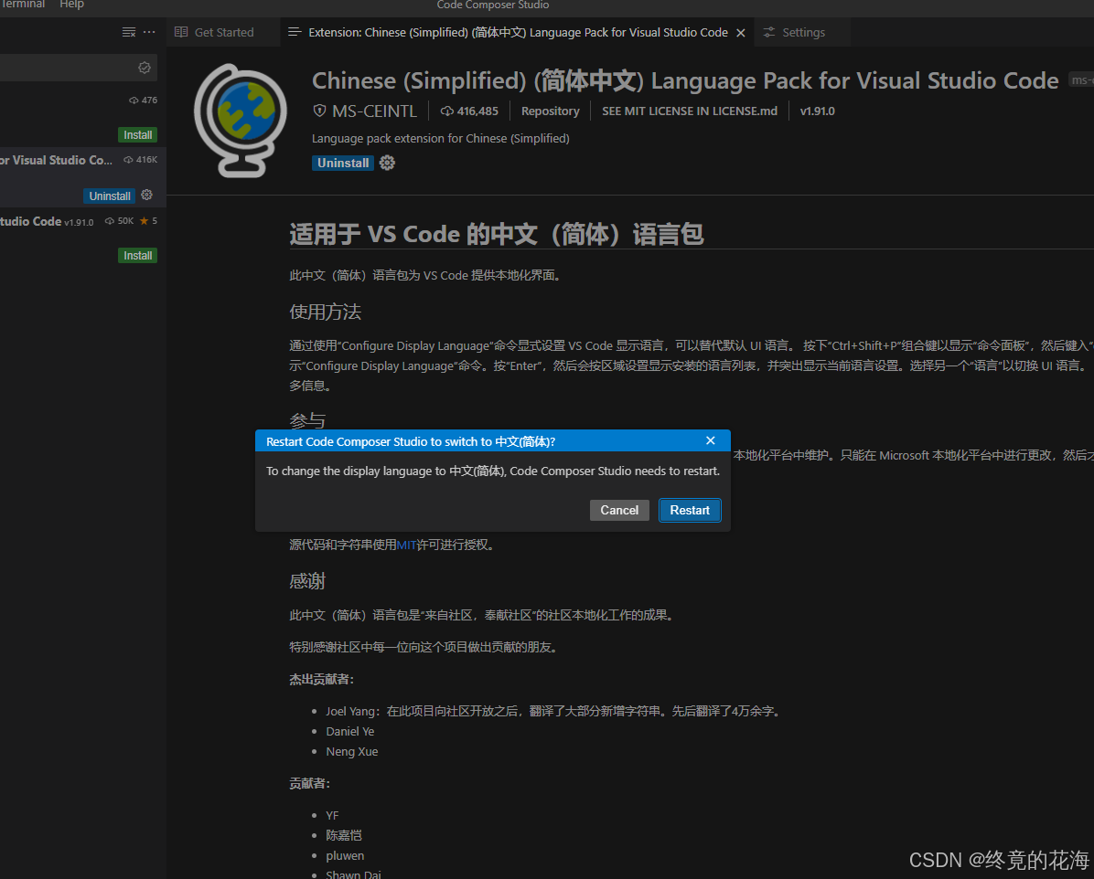Click the icon inside the extensions search box

[x=145, y=68]
